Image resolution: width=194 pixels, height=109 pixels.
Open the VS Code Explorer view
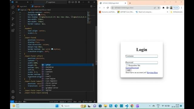(x=13, y=7)
